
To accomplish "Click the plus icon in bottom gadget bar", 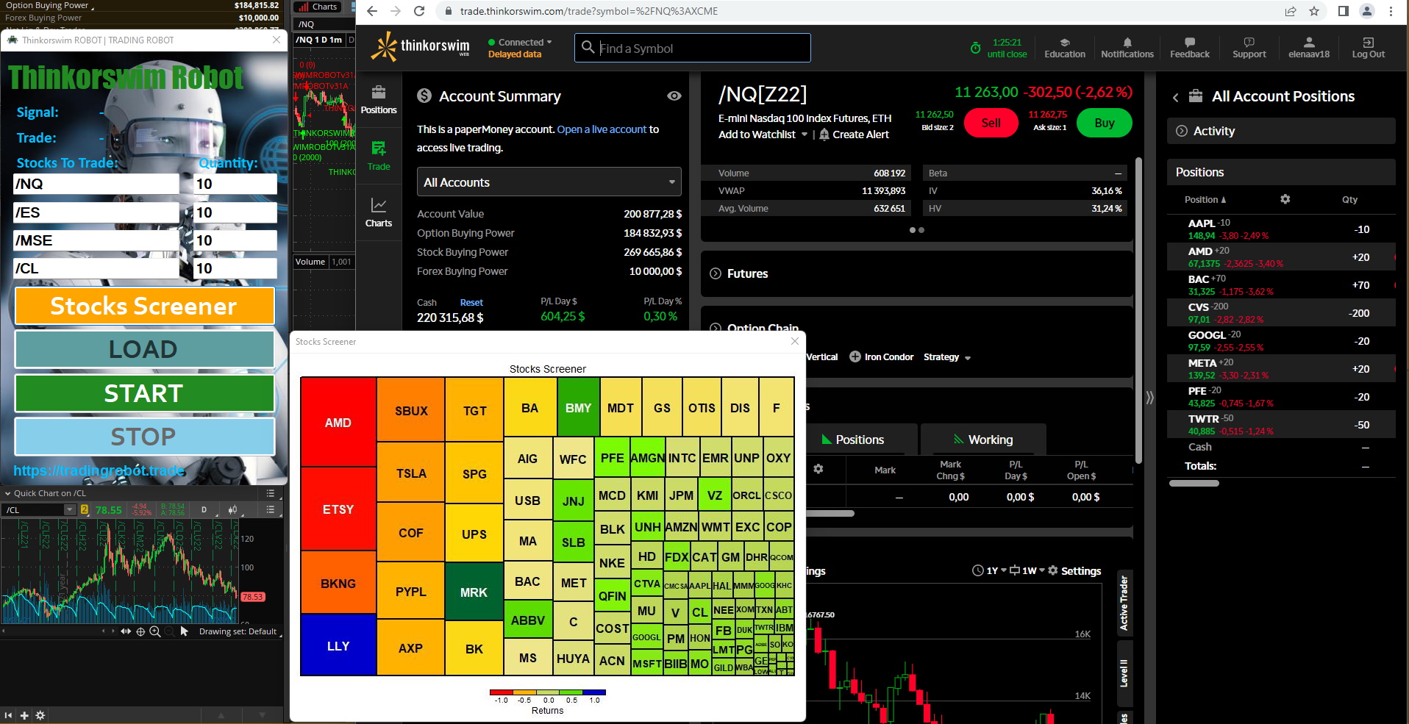I will [x=24, y=715].
